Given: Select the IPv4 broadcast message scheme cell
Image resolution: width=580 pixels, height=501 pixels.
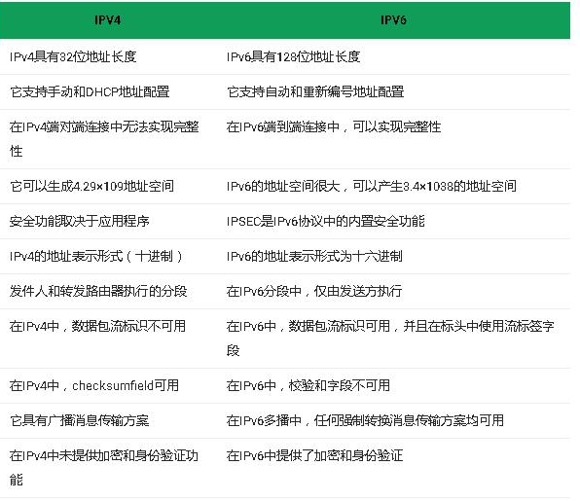Looking at the screenshot, I should click(80, 421).
